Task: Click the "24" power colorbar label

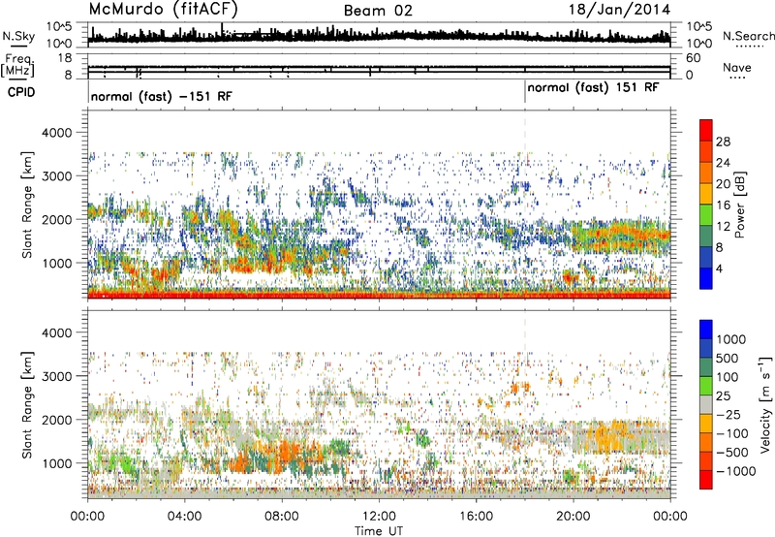Action: [x=723, y=163]
